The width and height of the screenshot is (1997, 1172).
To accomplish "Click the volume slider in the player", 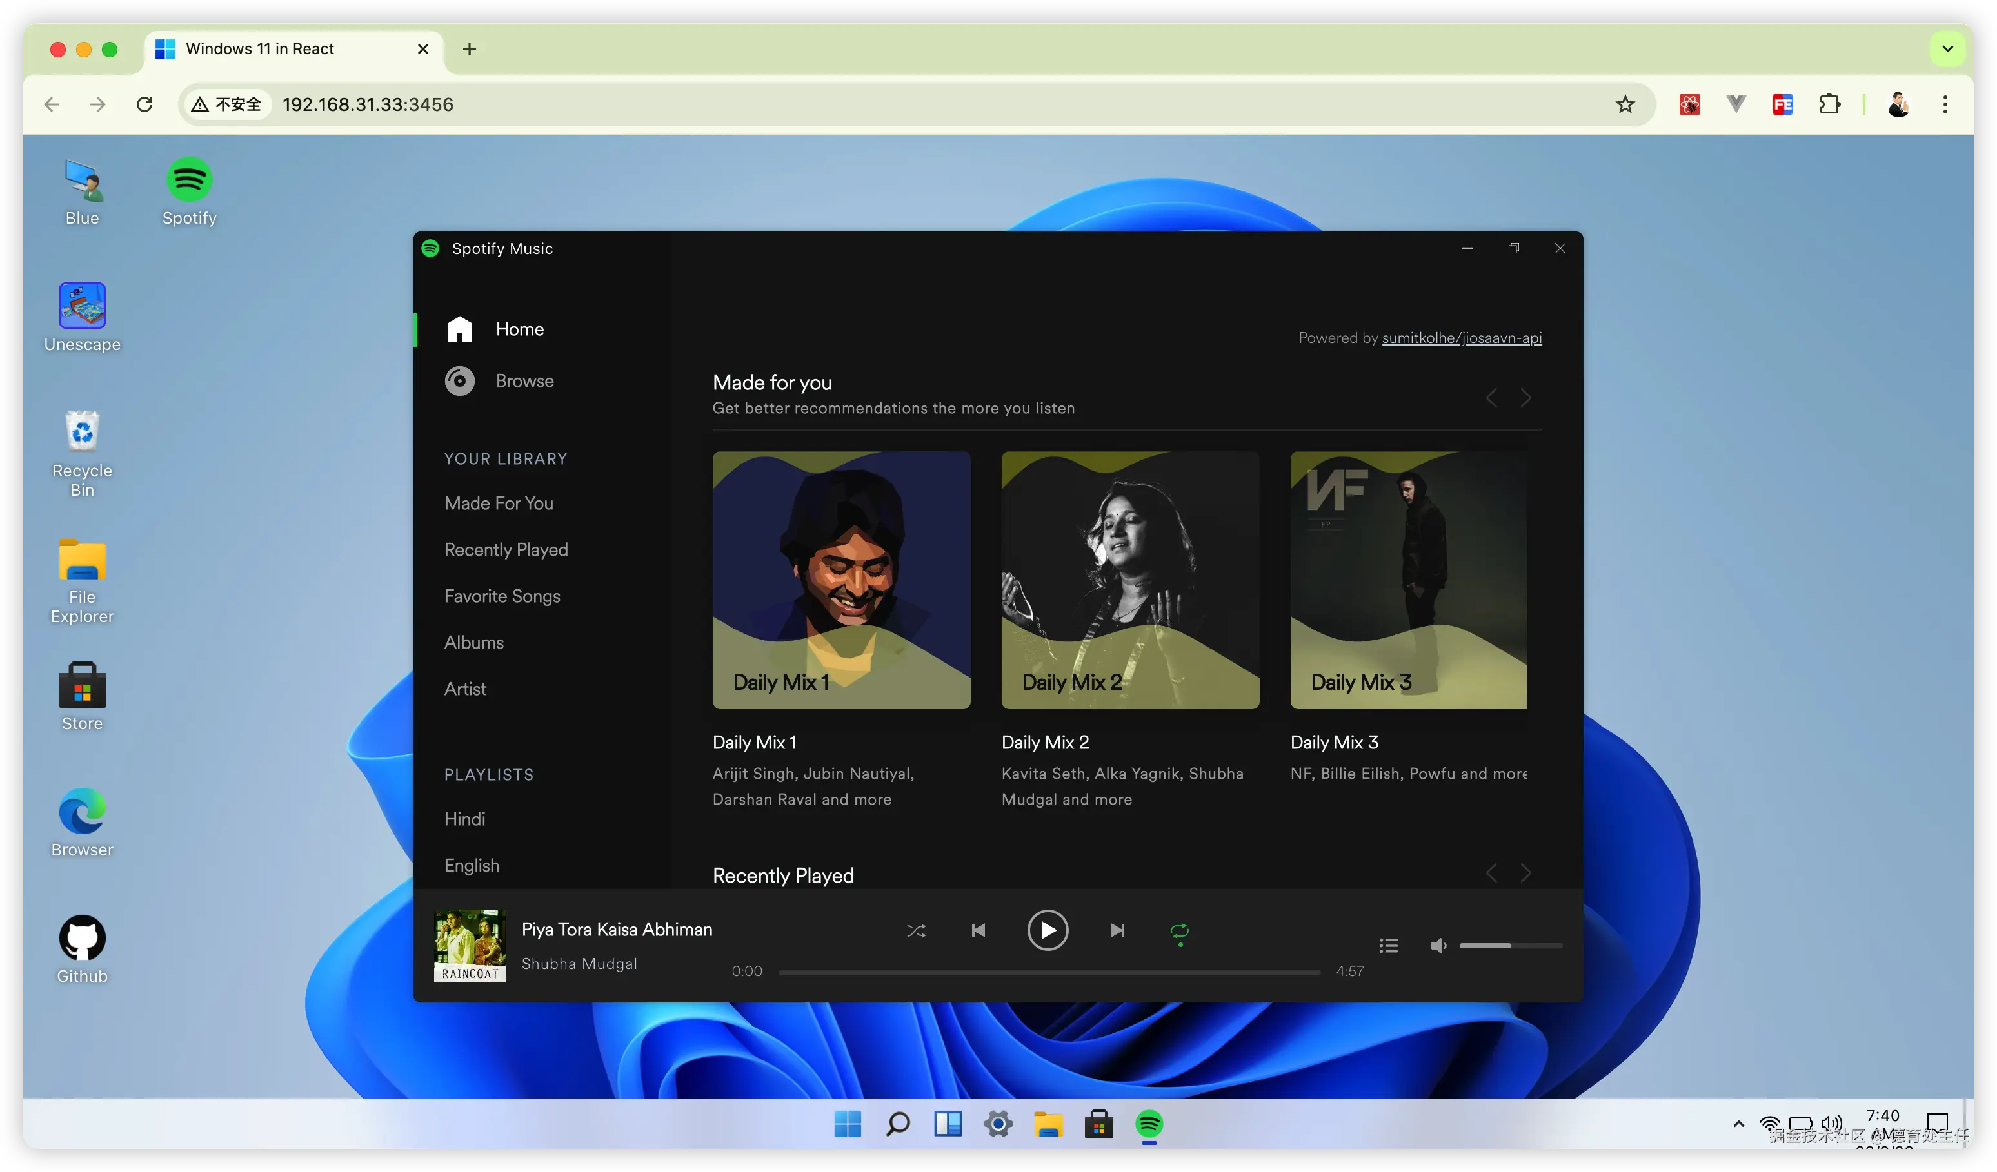I will tap(1511, 946).
